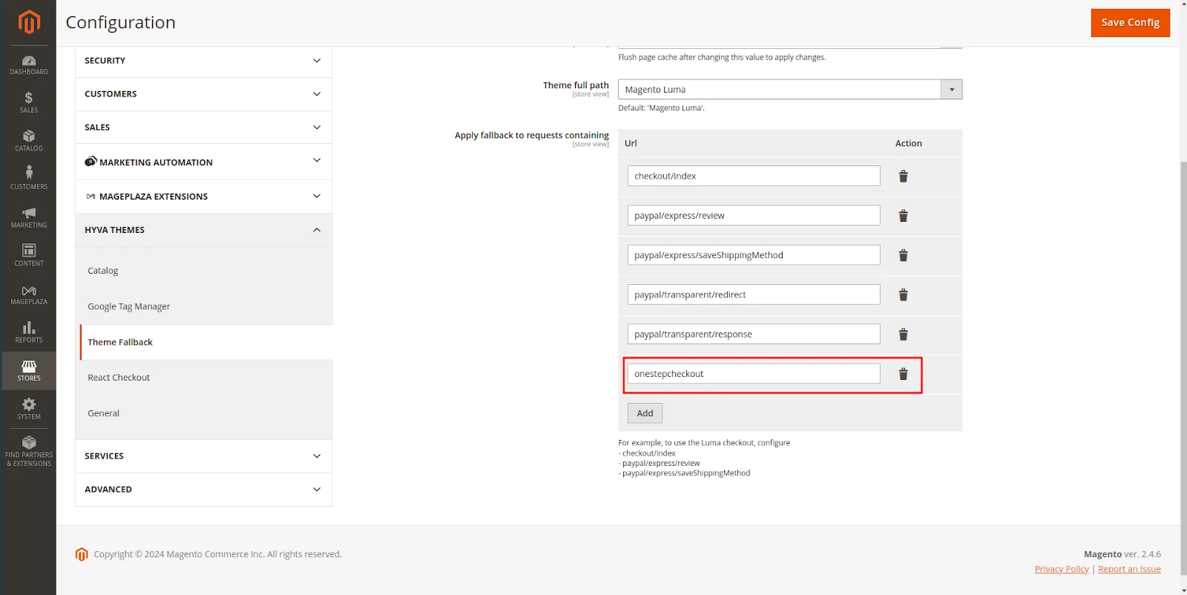The width and height of the screenshot is (1187, 595).
Task: Click the paypal/express/review URL field
Action: click(x=753, y=216)
